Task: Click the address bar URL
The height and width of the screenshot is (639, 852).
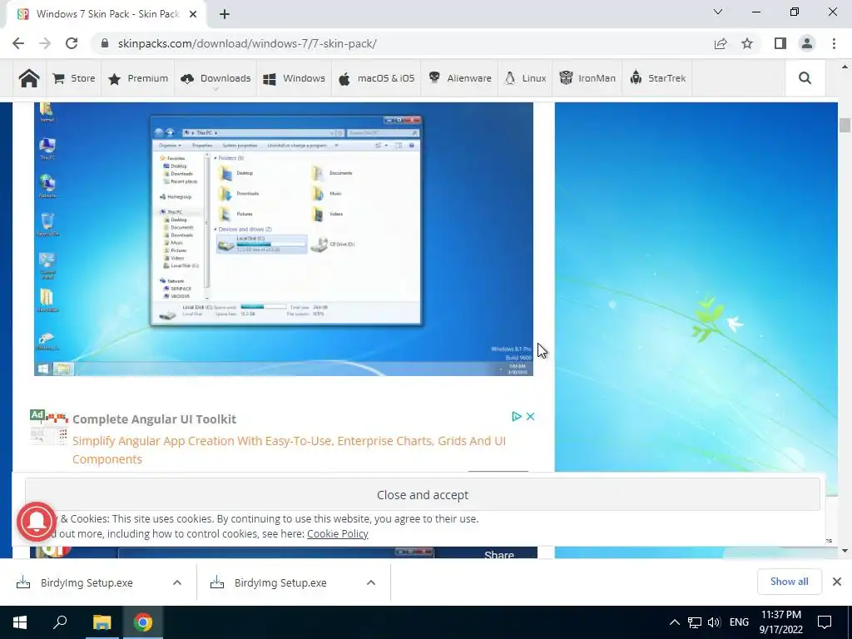Action: (x=247, y=43)
